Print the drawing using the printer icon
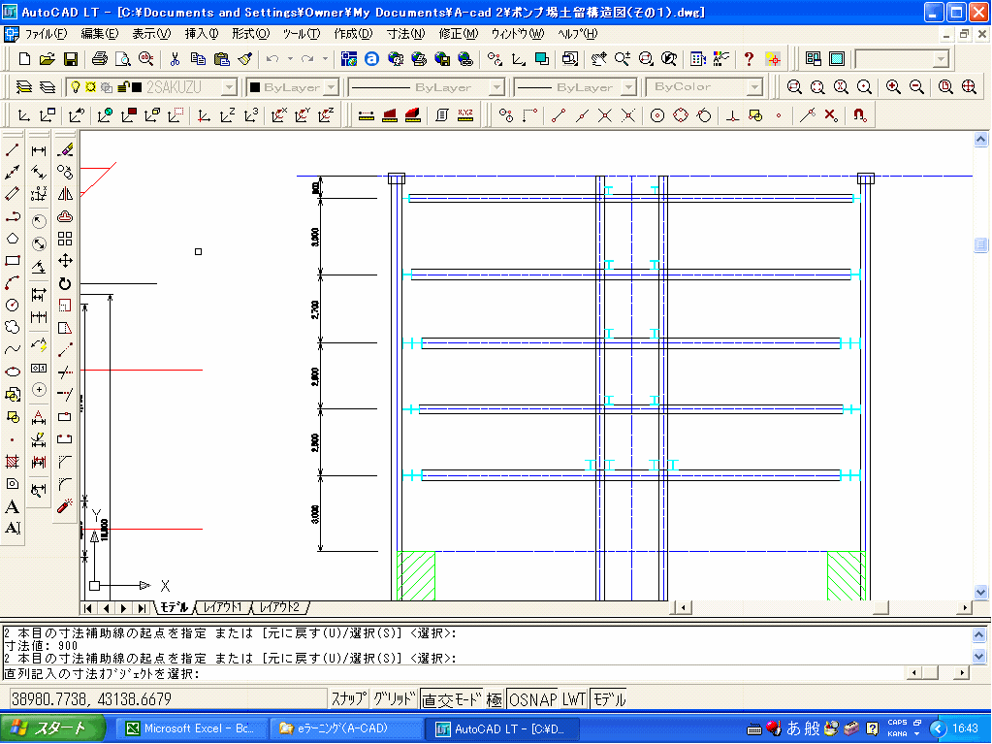Screen dimensions: 992x744 (99, 59)
